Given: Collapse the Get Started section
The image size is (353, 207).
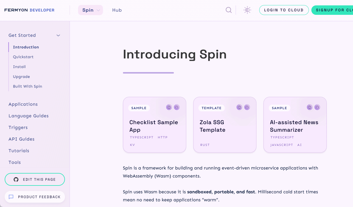Looking at the screenshot, I should [x=58, y=35].
